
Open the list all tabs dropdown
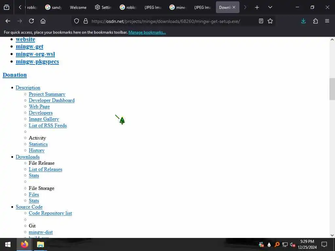(270, 8)
